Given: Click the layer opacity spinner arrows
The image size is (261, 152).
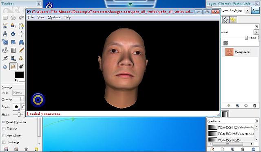Looking at the screenshot, I should tap(258, 38).
